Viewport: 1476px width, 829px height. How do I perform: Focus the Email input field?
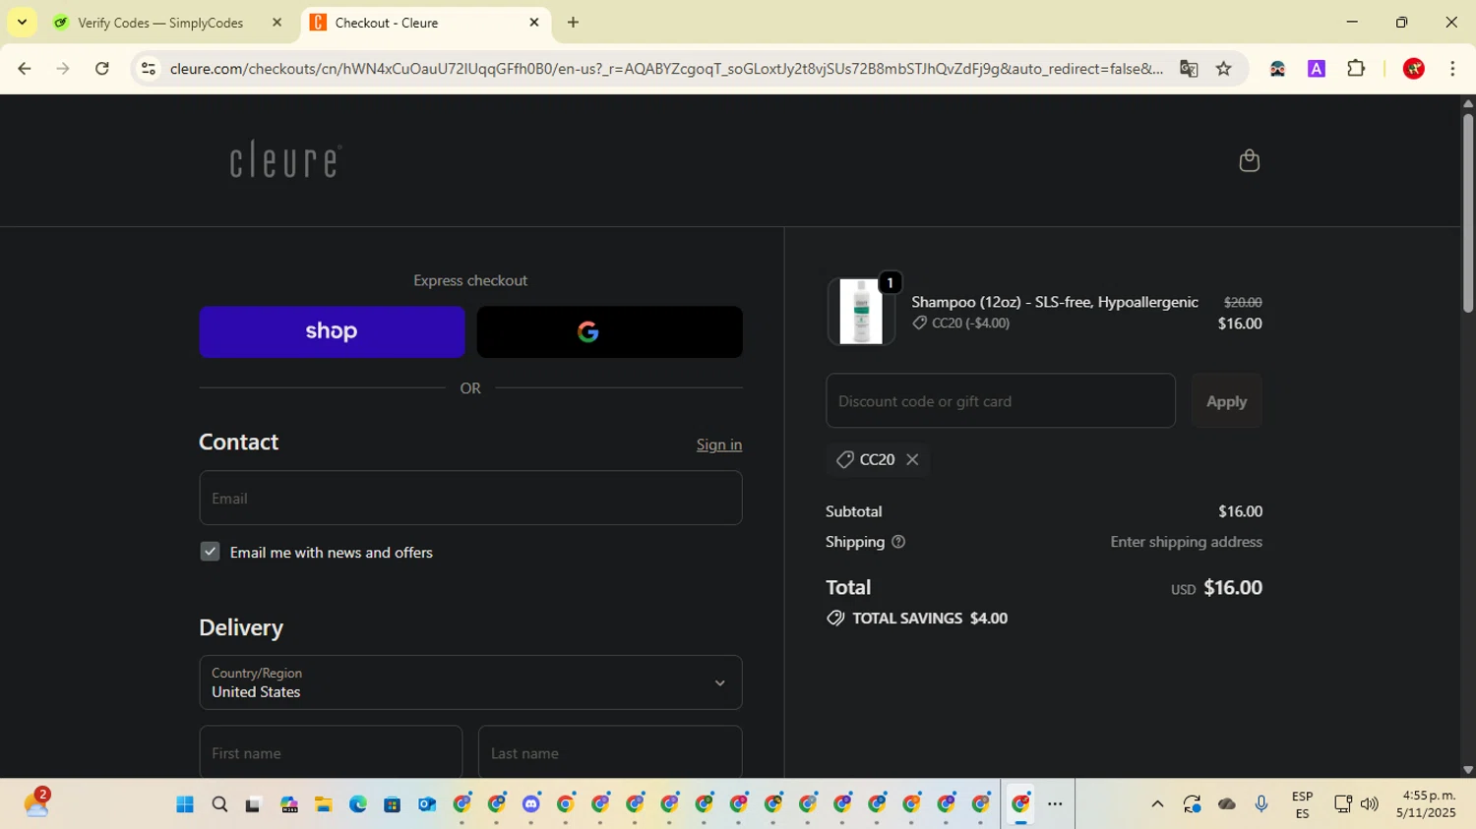(x=470, y=498)
